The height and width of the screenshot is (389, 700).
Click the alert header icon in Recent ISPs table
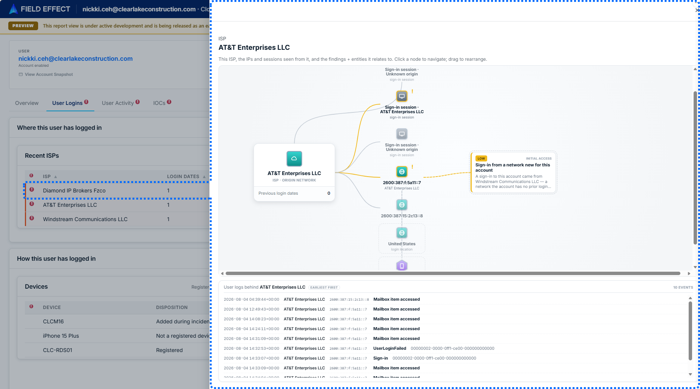31,175
